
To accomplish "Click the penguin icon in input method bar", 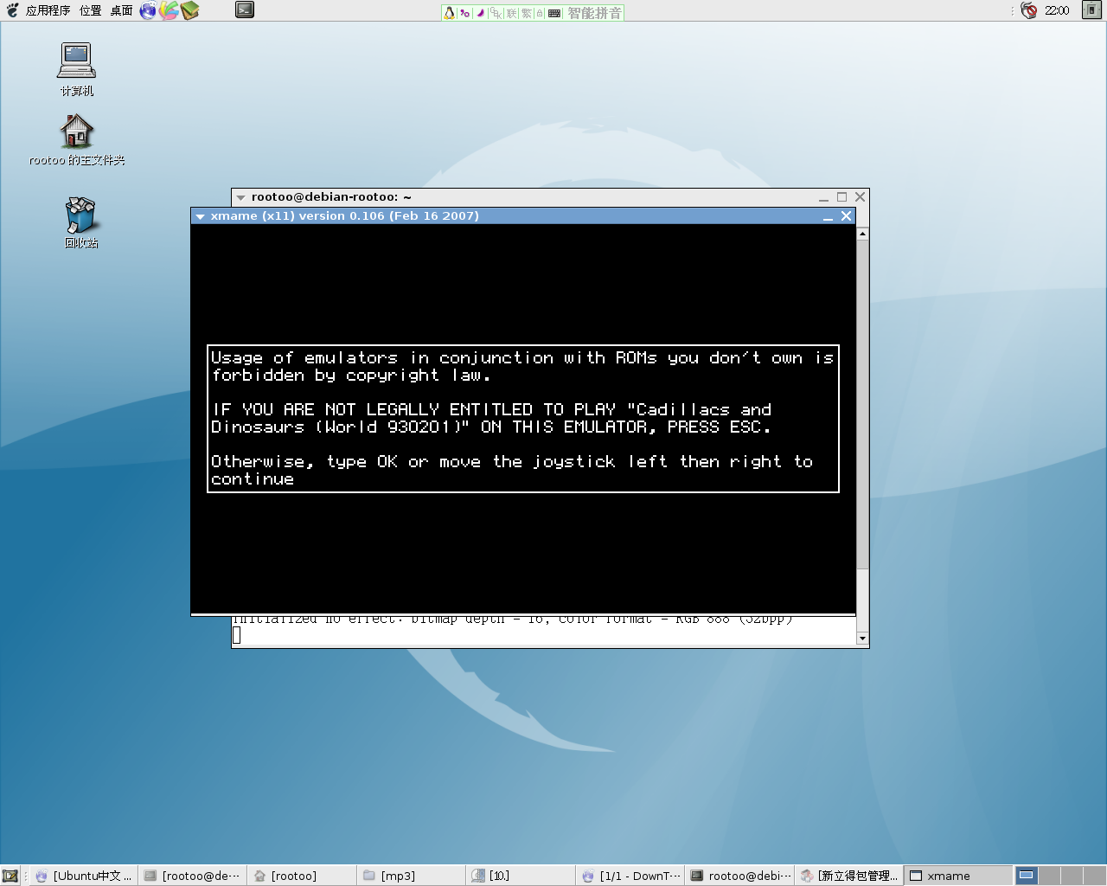I will pyautogui.click(x=449, y=13).
